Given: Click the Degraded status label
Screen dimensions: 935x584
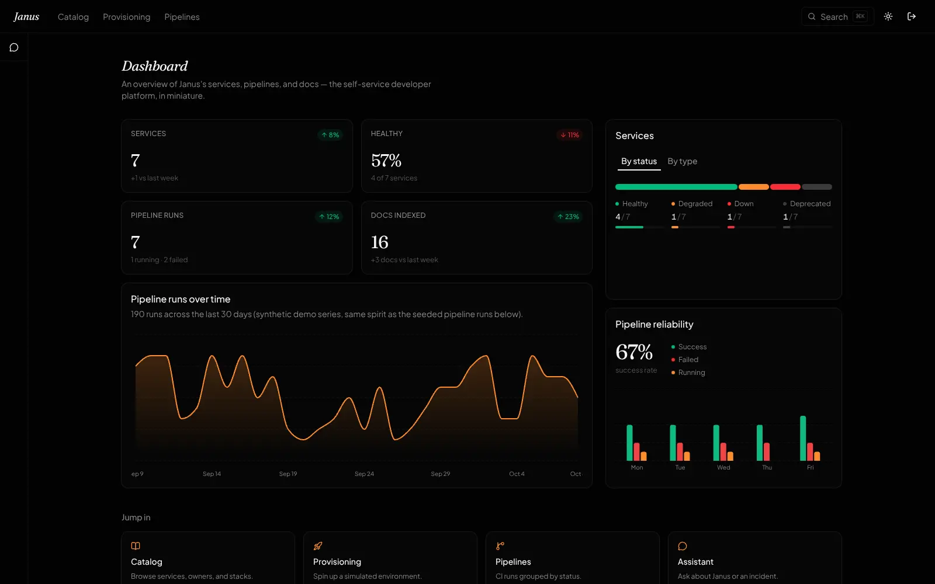Looking at the screenshot, I should point(695,204).
